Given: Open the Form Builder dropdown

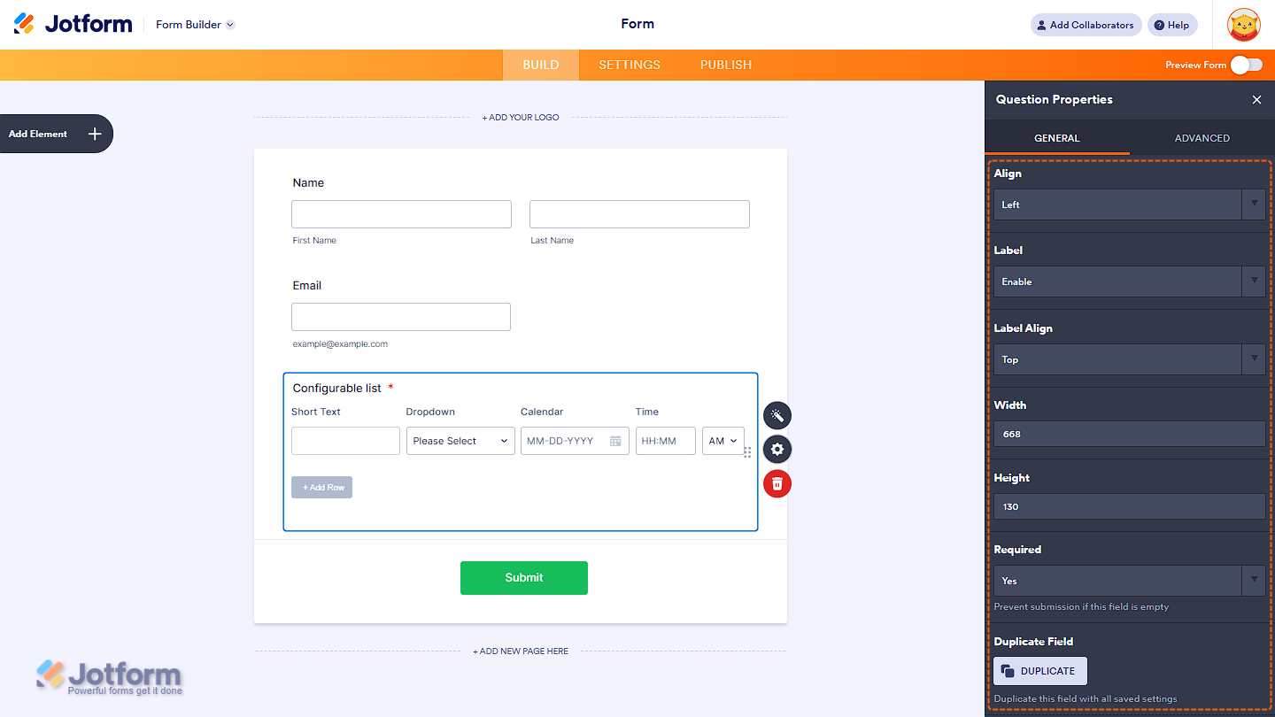Looking at the screenshot, I should point(195,25).
